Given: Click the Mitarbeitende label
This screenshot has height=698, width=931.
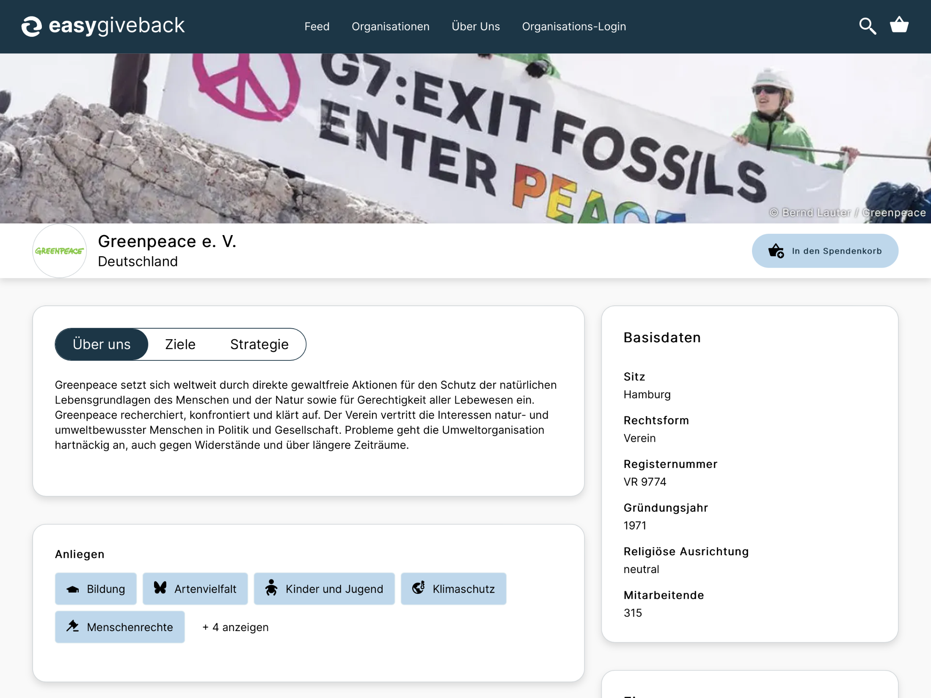Looking at the screenshot, I should (664, 595).
